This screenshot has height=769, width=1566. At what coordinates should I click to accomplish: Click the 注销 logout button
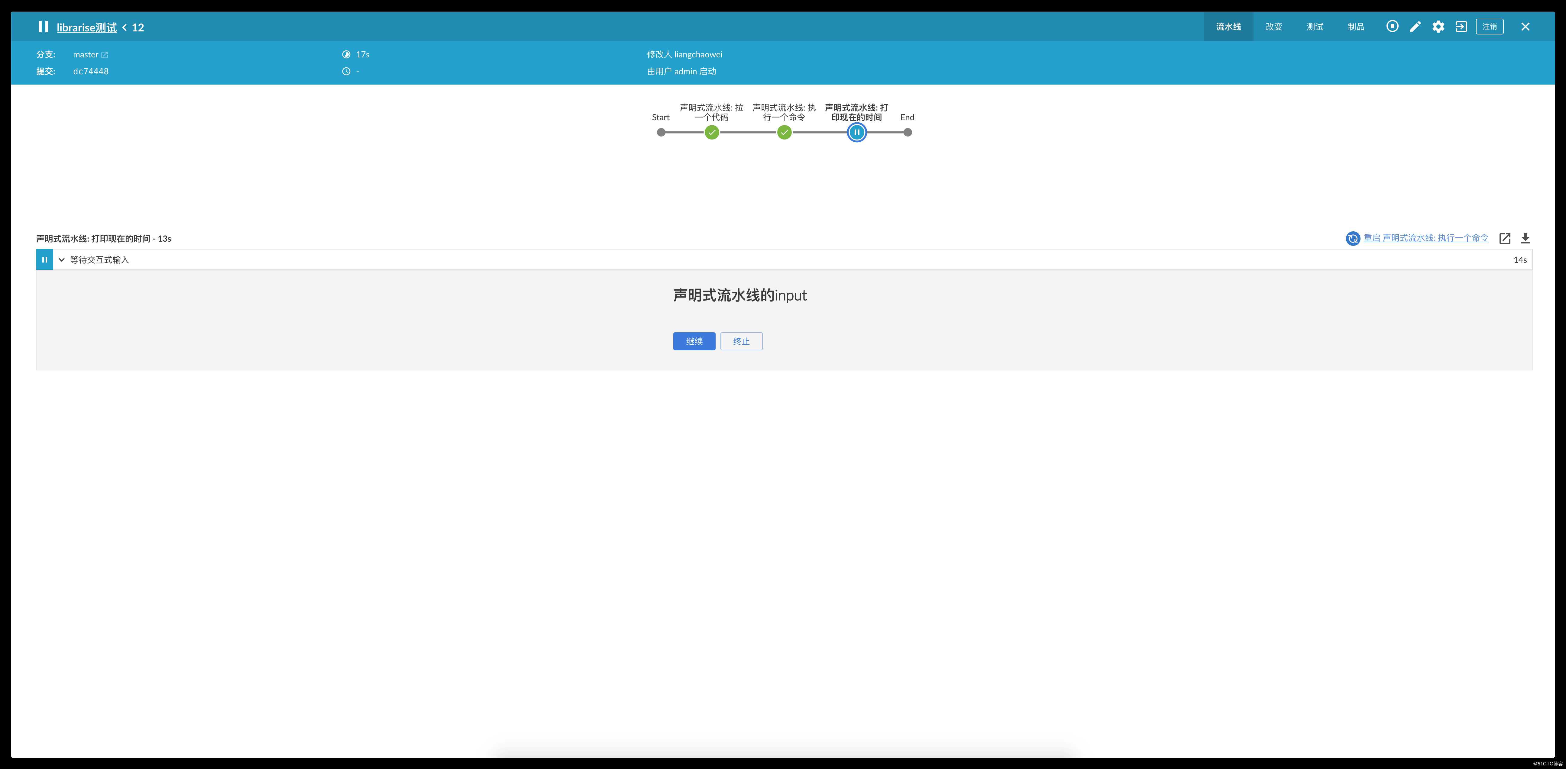(x=1490, y=26)
